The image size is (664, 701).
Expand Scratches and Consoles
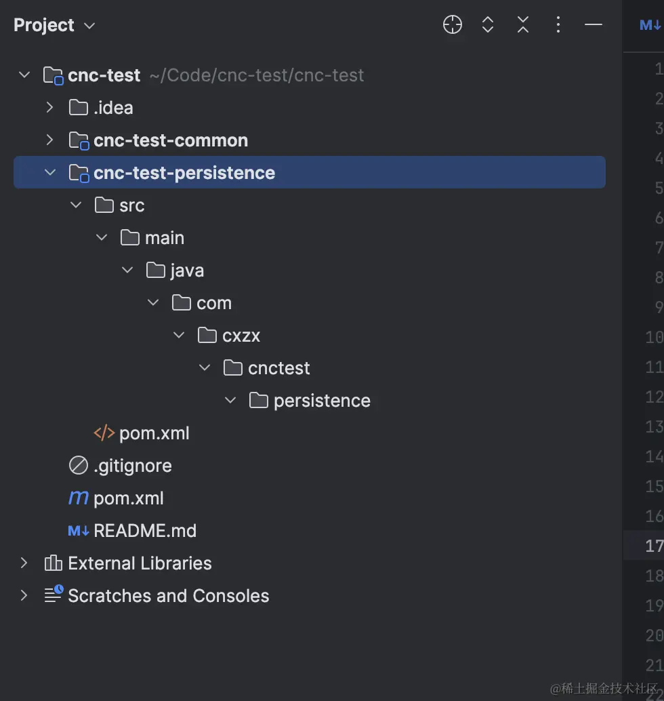[x=24, y=595]
